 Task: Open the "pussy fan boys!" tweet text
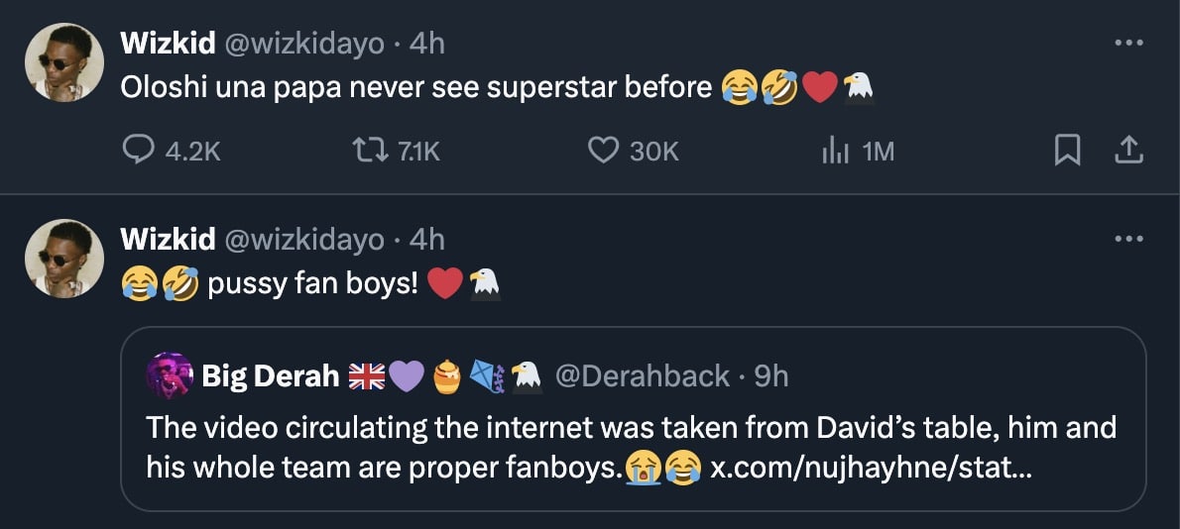313,285
